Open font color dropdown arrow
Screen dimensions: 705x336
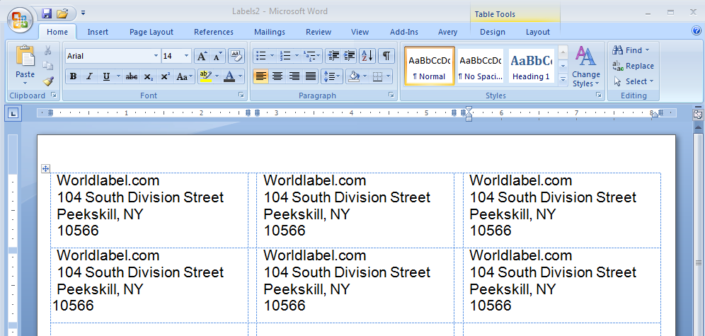click(241, 76)
